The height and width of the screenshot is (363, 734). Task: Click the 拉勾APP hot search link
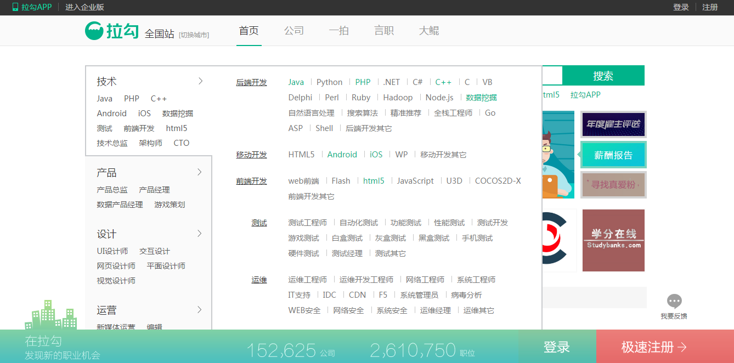[x=585, y=95]
